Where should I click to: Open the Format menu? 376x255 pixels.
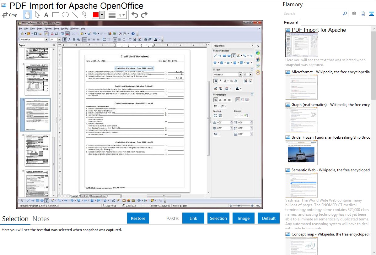tap(48, 29)
